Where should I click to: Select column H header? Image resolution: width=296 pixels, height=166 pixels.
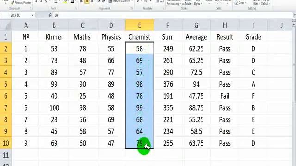tap(225, 25)
